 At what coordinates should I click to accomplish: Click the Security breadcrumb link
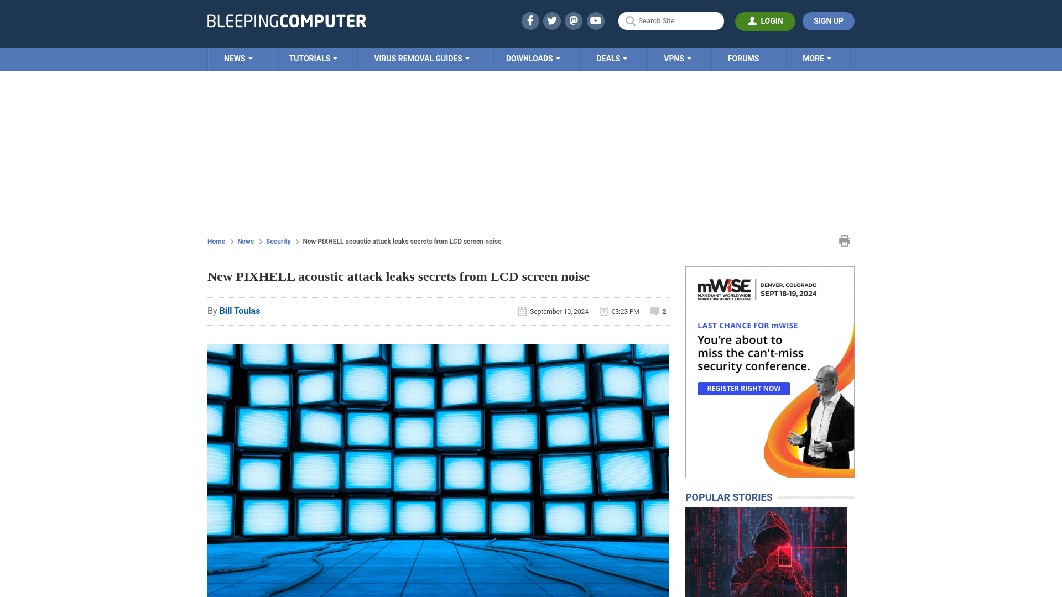278,240
